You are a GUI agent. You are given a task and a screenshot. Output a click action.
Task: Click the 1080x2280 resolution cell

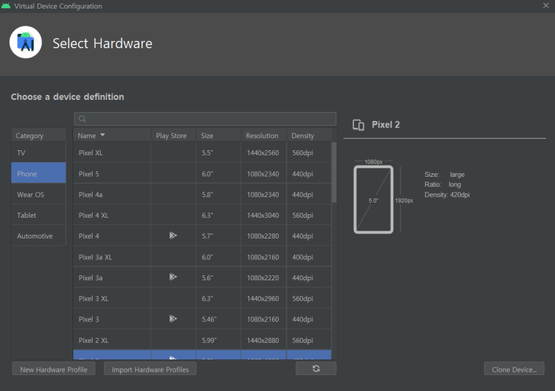pyautogui.click(x=263, y=236)
